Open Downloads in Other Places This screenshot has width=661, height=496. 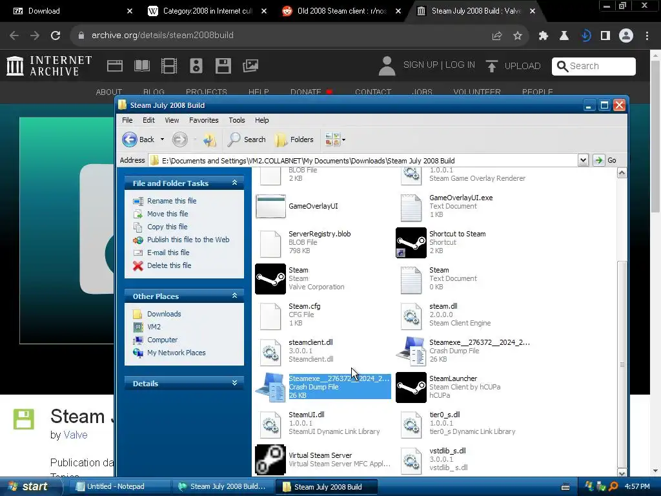[164, 314]
